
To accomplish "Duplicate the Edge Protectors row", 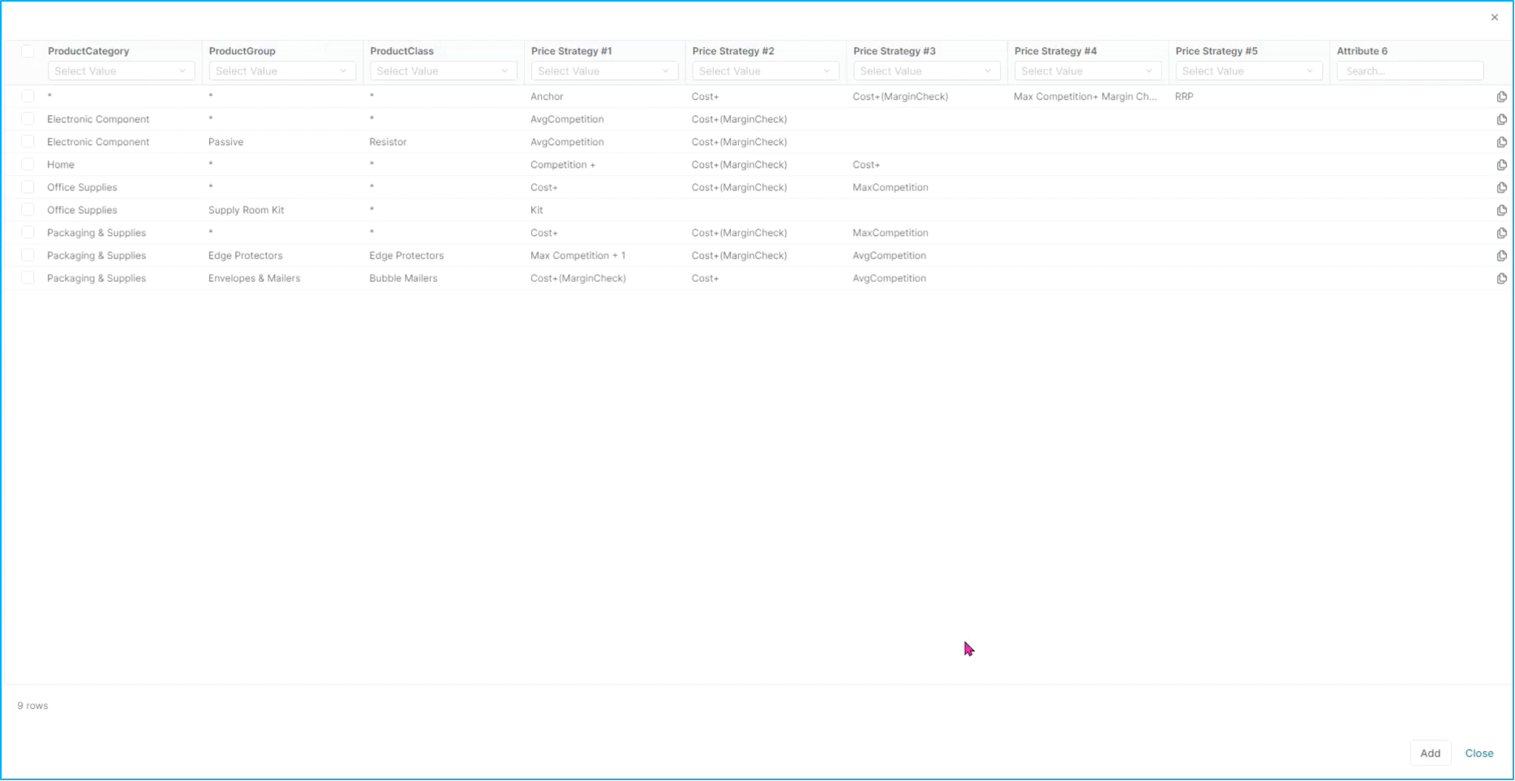I will point(1501,255).
